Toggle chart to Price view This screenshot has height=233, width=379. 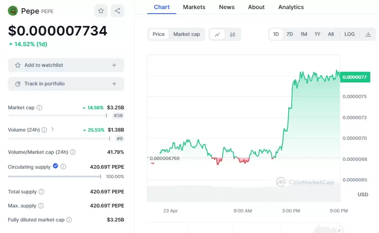pyautogui.click(x=158, y=34)
